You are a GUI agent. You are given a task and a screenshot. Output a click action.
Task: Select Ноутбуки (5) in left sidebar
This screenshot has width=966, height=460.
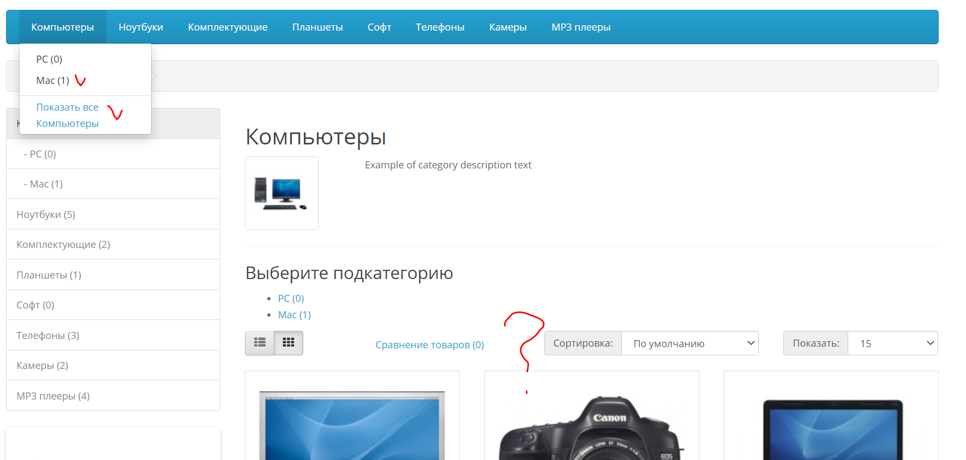[x=46, y=214]
